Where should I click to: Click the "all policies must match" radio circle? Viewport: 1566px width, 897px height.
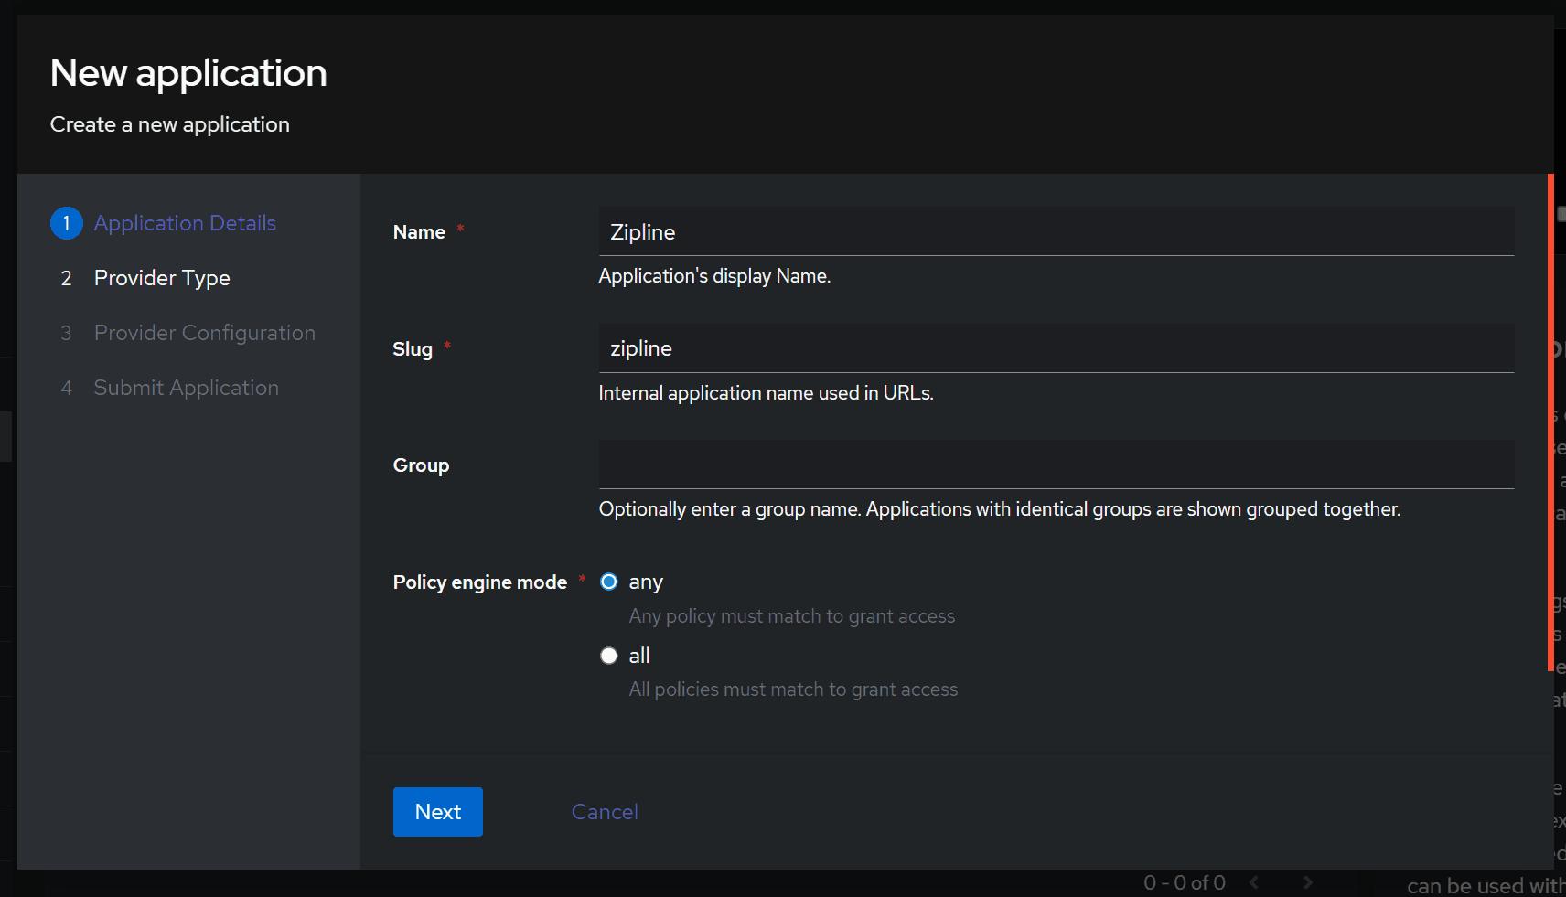[608, 655]
